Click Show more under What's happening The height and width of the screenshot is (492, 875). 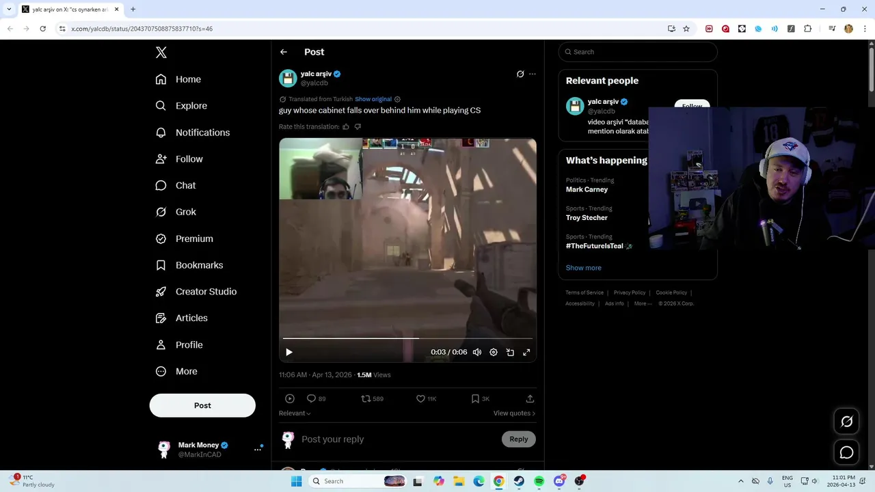584,268
